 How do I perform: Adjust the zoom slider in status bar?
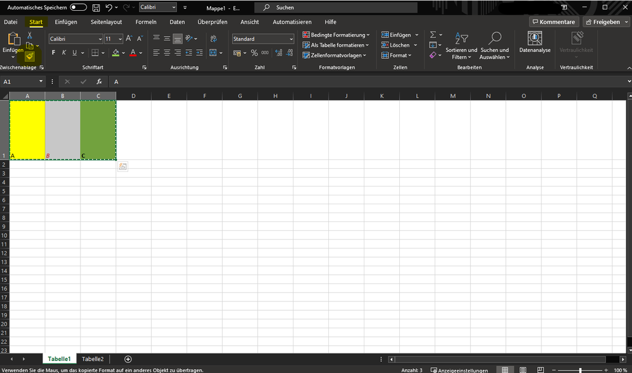(580, 370)
